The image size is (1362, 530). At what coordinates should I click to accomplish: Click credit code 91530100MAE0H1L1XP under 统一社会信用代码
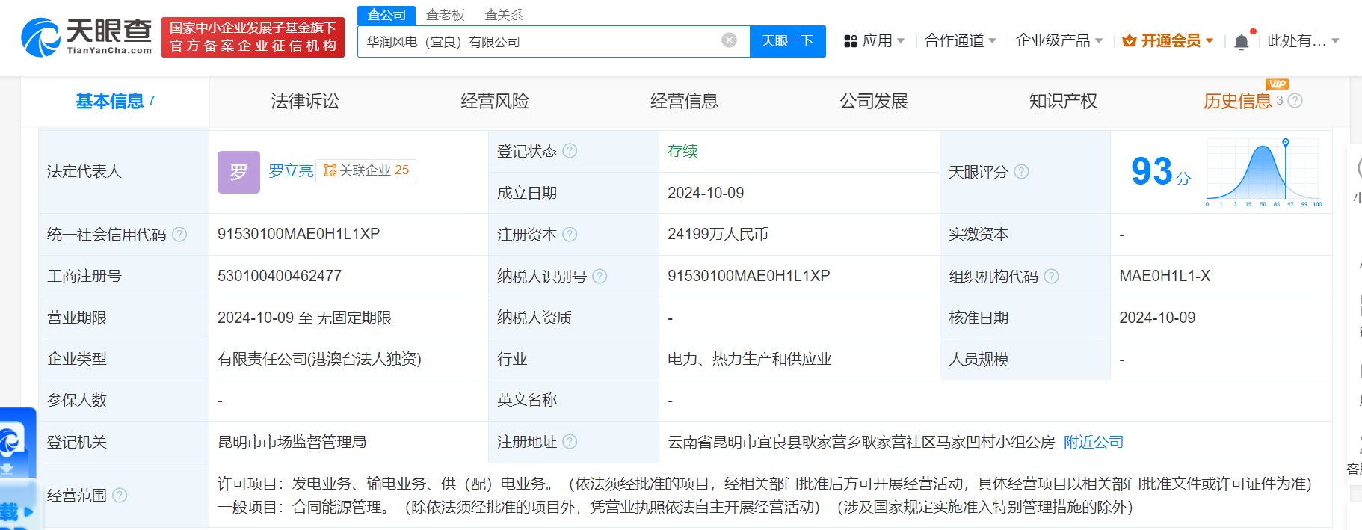(x=298, y=235)
